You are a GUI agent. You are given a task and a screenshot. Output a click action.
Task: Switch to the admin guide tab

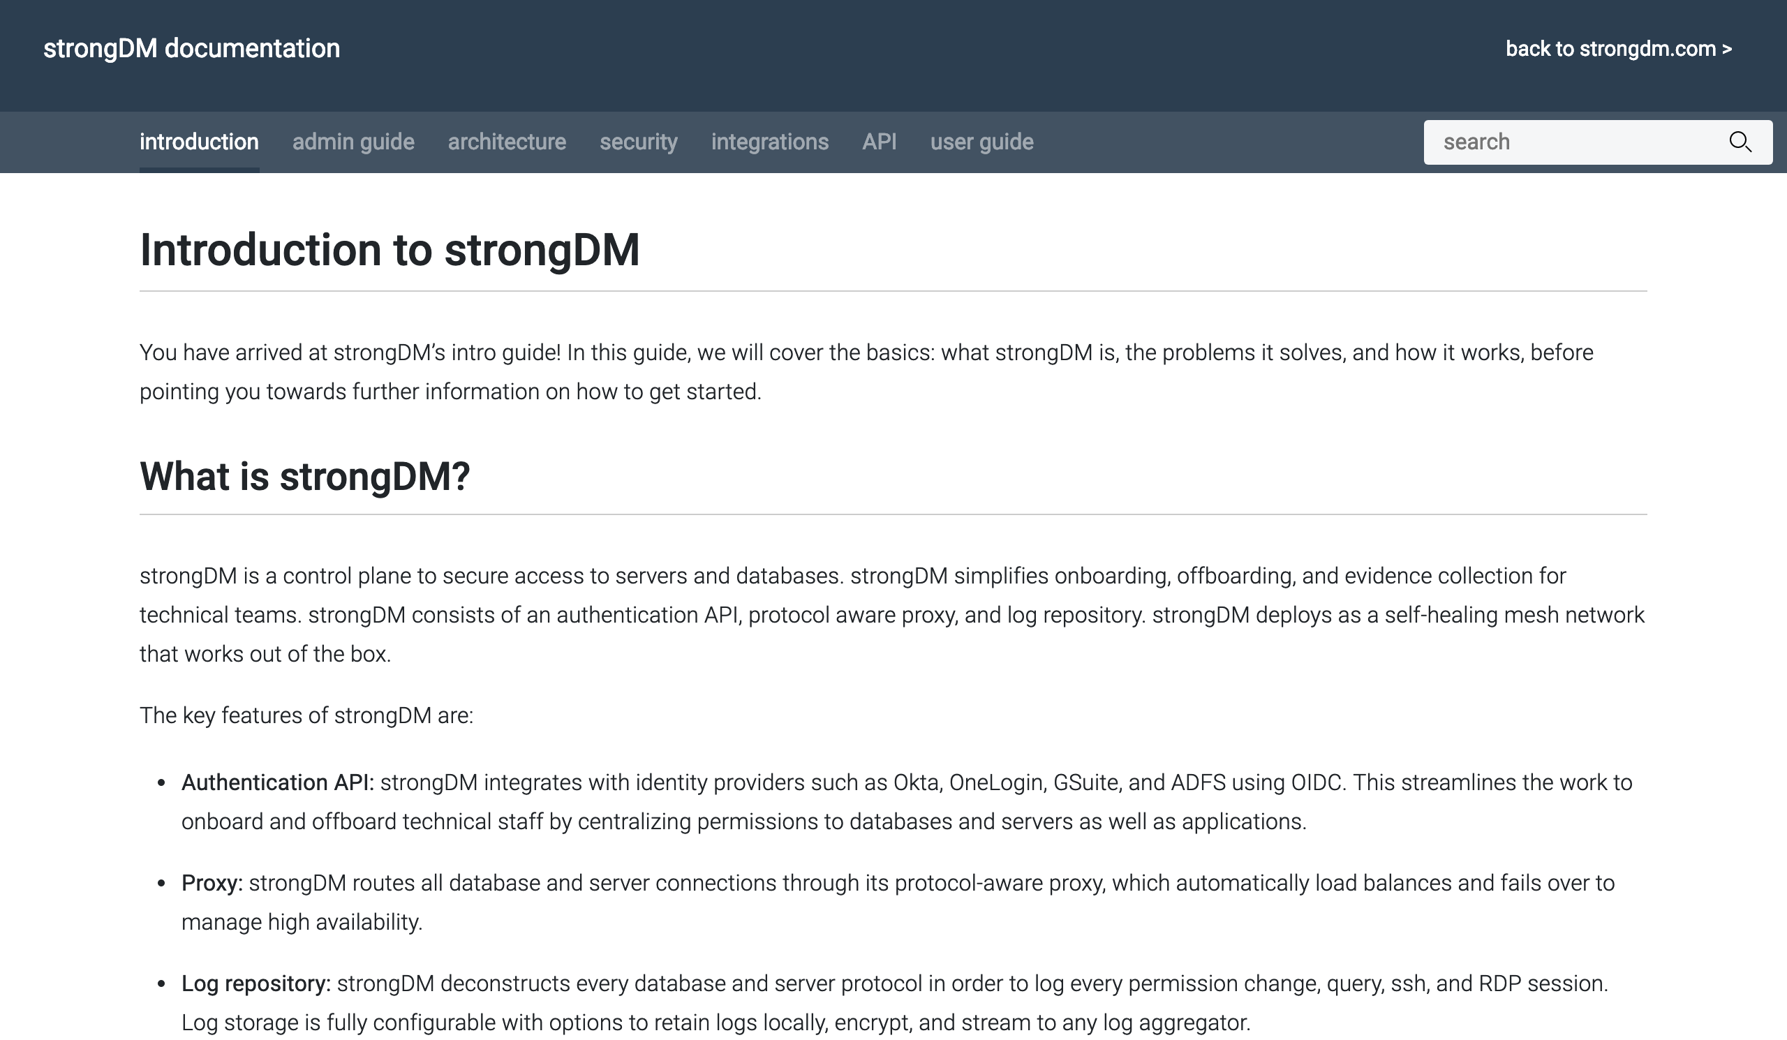pos(353,142)
